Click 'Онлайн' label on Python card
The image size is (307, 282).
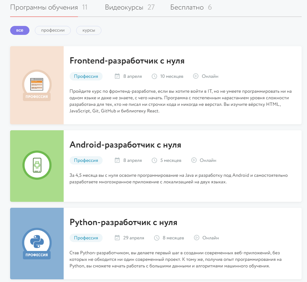tap(211, 238)
